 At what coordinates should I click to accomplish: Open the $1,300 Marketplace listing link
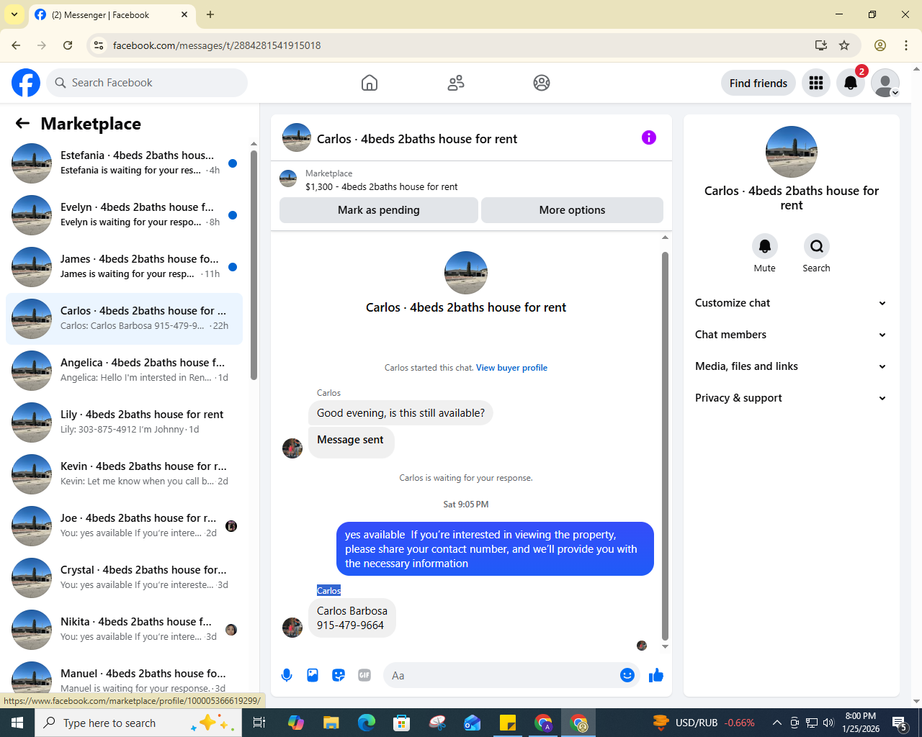click(382, 186)
